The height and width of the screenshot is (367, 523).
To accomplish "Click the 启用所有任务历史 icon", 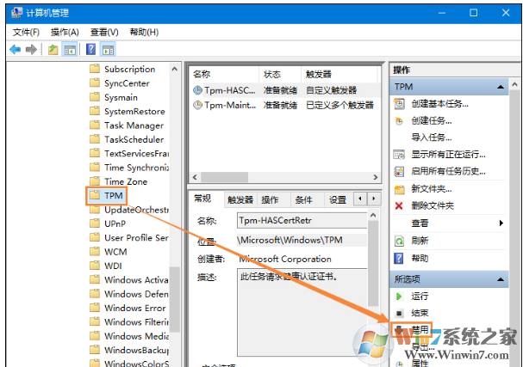I will tap(399, 171).
